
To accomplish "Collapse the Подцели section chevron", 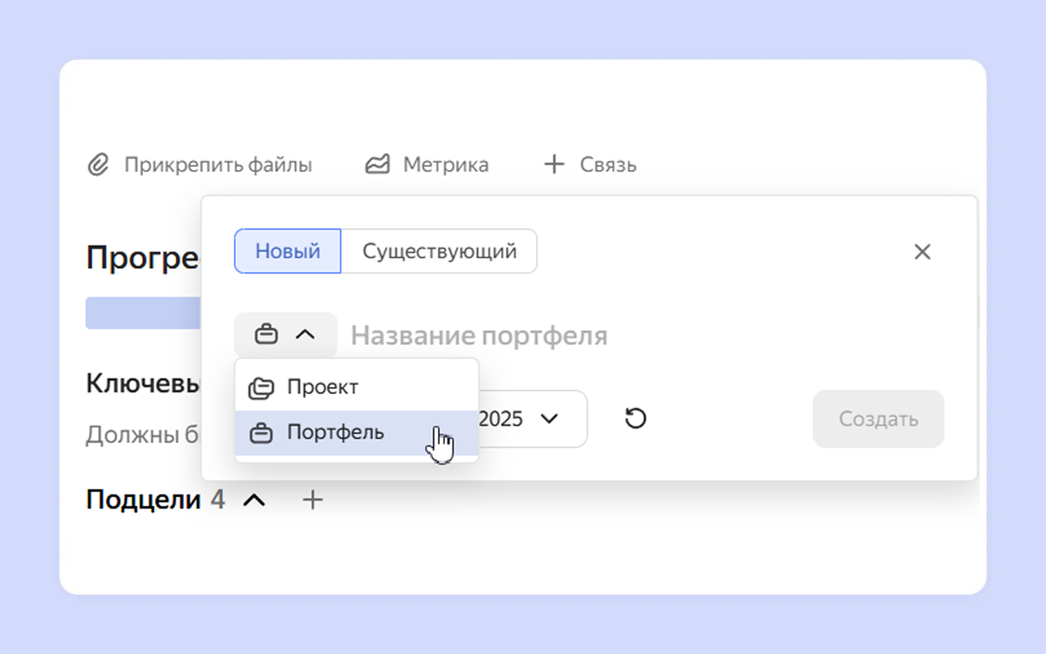I will (x=255, y=499).
